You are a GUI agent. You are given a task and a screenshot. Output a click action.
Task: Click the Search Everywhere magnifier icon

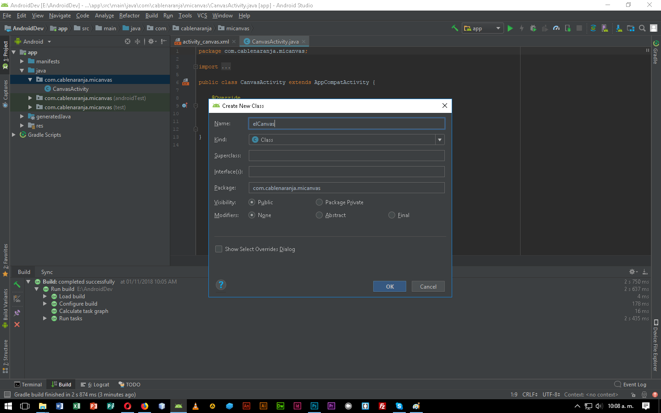pyautogui.click(x=642, y=28)
